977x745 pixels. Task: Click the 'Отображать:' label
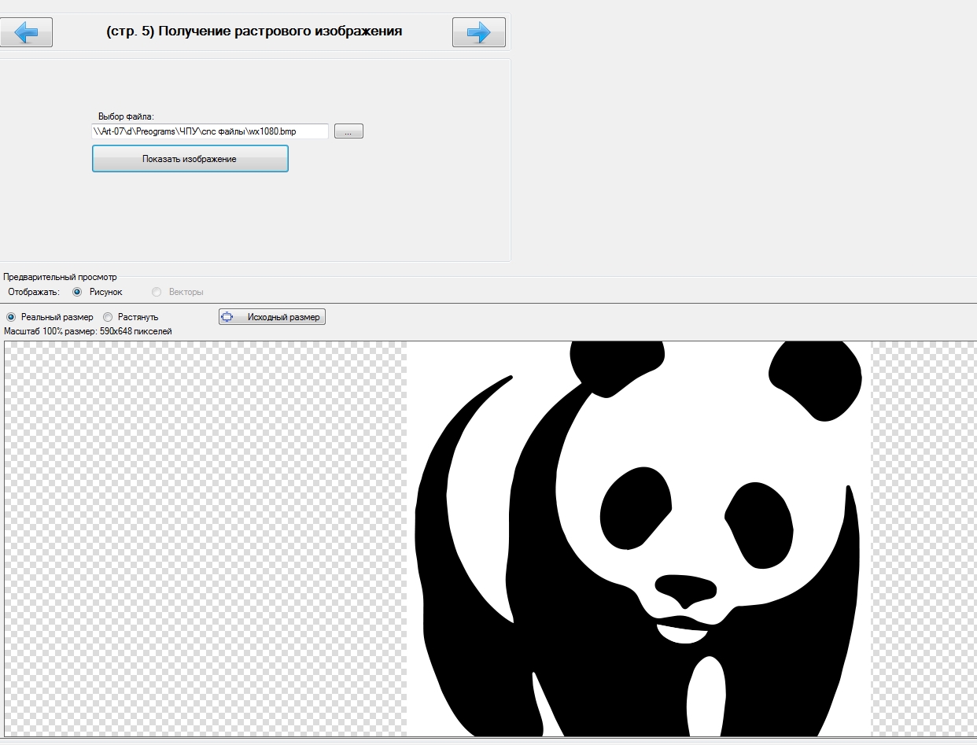coord(34,292)
